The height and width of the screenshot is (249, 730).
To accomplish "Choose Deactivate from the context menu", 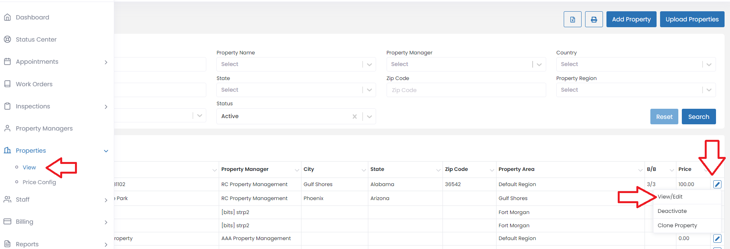I will pos(672,211).
